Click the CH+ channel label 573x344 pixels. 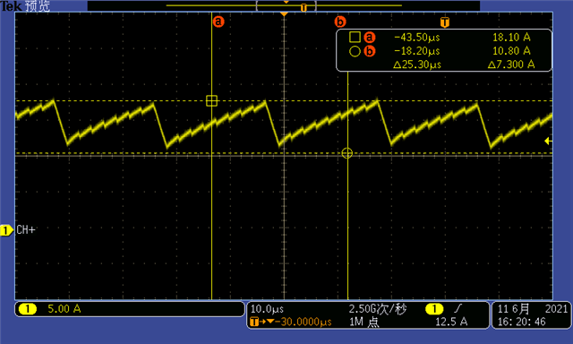[x=26, y=230]
